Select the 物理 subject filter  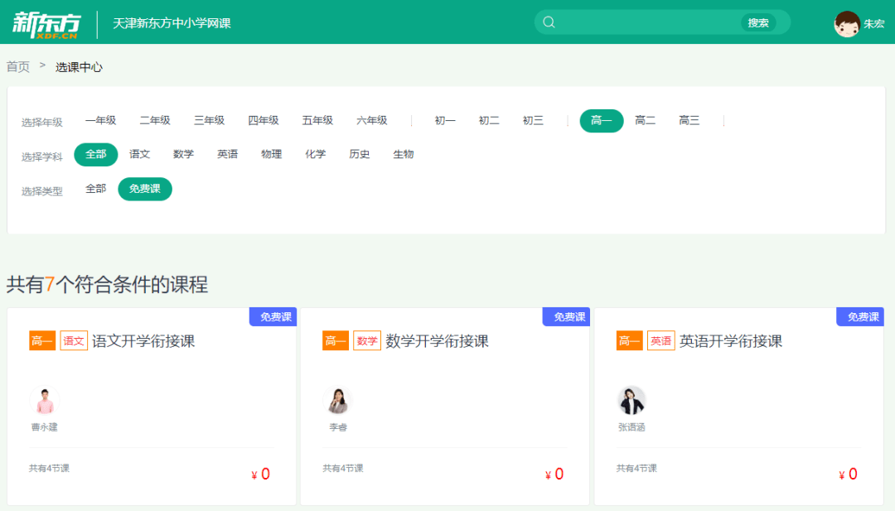[x=271, y=155]
